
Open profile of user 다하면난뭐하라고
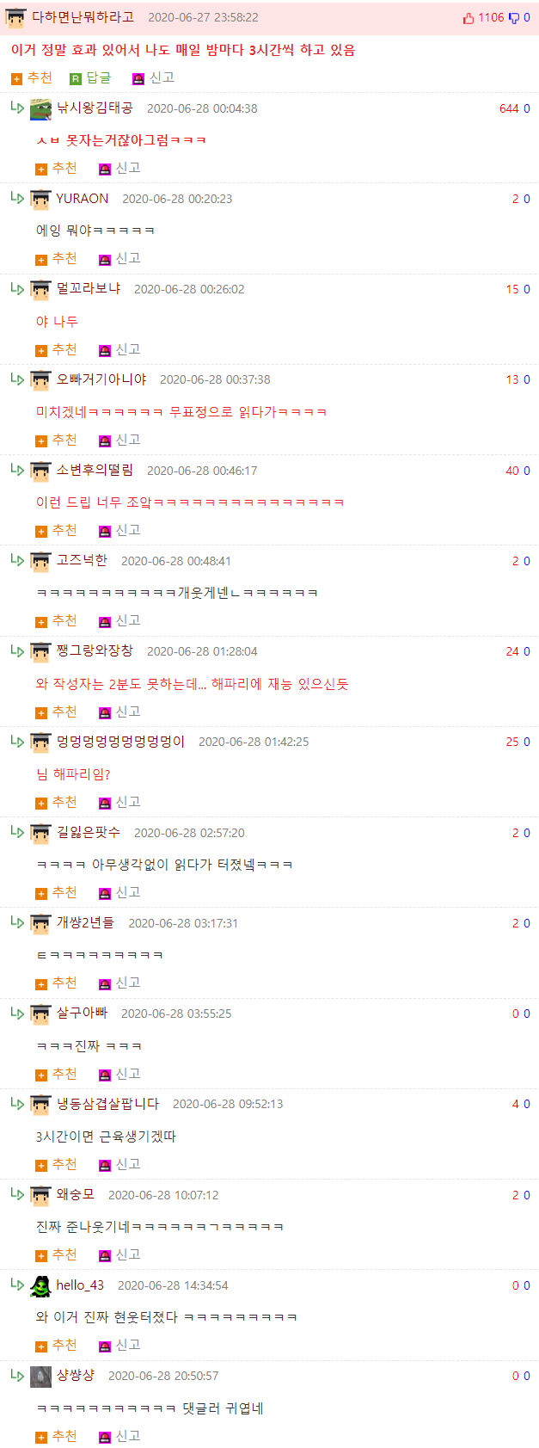(x=83, y=17)
